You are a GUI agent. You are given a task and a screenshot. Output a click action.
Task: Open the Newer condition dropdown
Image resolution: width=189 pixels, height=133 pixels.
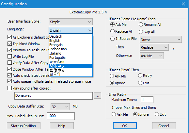[x=161, y=40]
